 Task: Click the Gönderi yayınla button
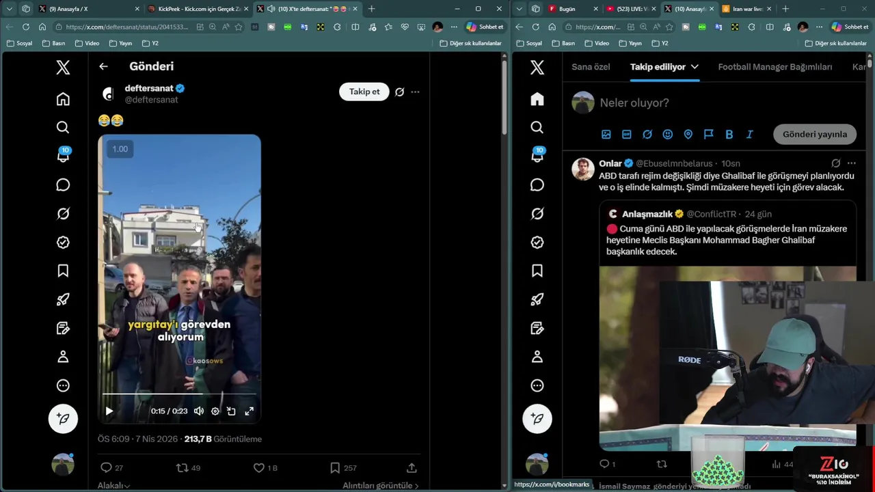(x=815, y=134)
